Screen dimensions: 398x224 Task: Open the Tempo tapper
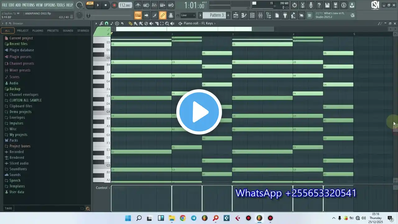293,15
